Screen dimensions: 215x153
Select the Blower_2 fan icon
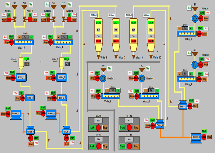click(x=195, y=137)
